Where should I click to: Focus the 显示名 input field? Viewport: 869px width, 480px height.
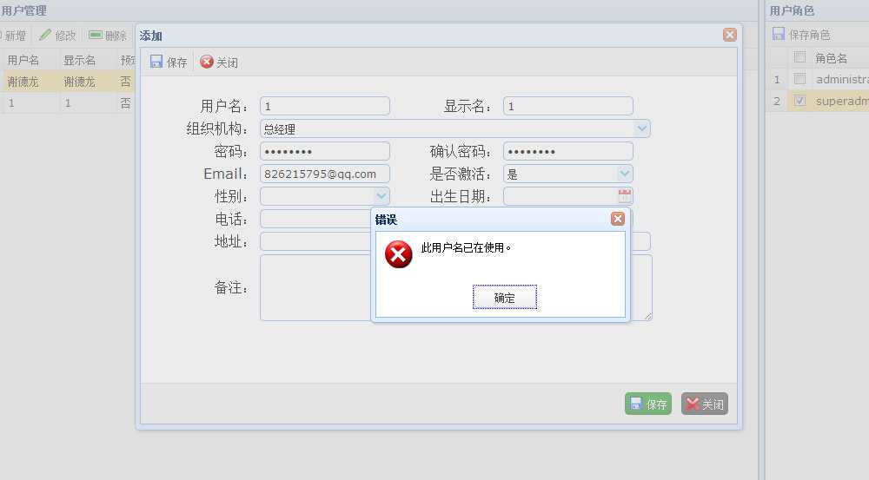click(568, 106)
